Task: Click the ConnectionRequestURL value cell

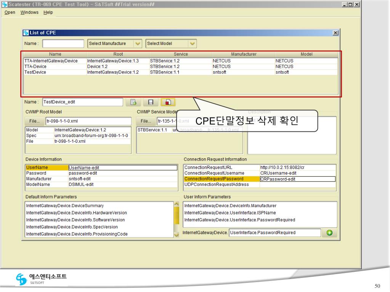Action: [298, 168]
